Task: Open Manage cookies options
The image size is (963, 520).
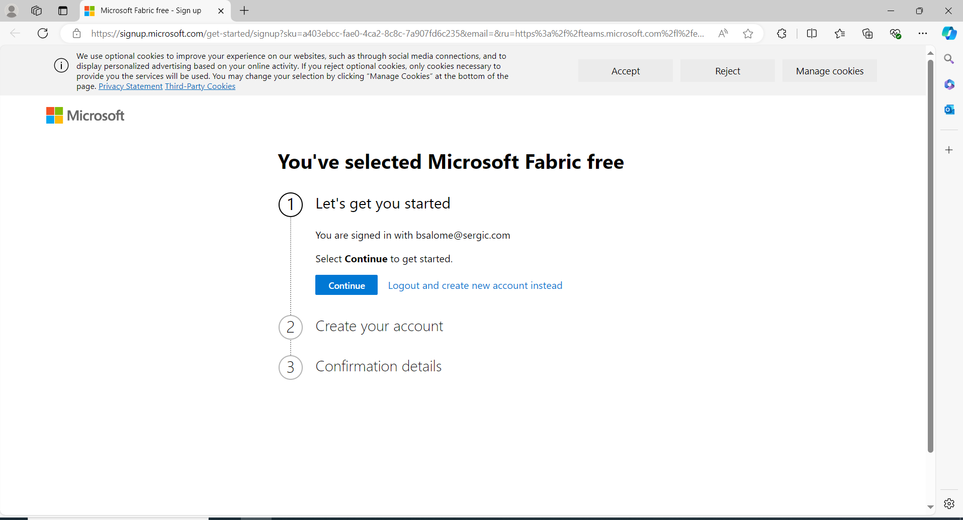Action: (830, 71)
